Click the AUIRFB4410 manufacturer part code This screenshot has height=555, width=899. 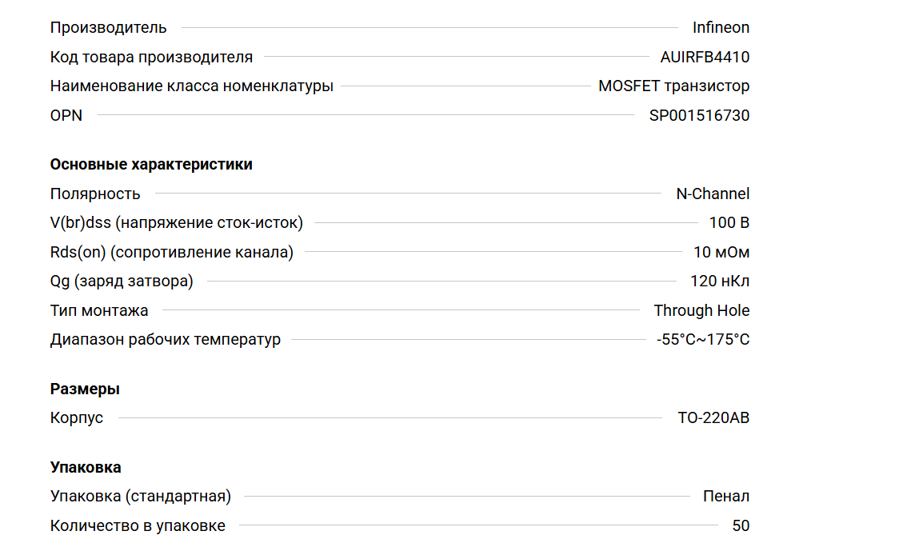coord(705,57)
